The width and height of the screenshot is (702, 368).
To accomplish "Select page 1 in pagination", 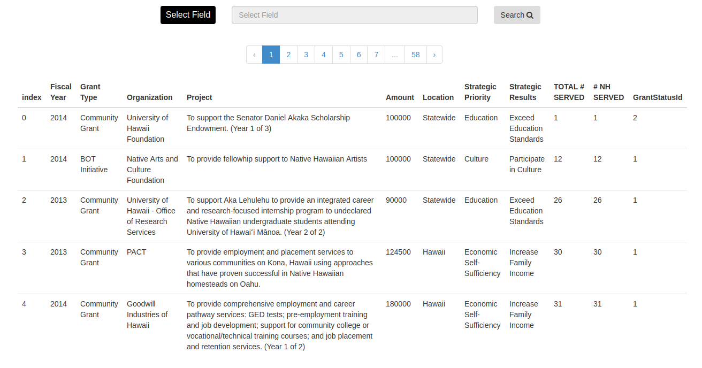I will point(271,55).
